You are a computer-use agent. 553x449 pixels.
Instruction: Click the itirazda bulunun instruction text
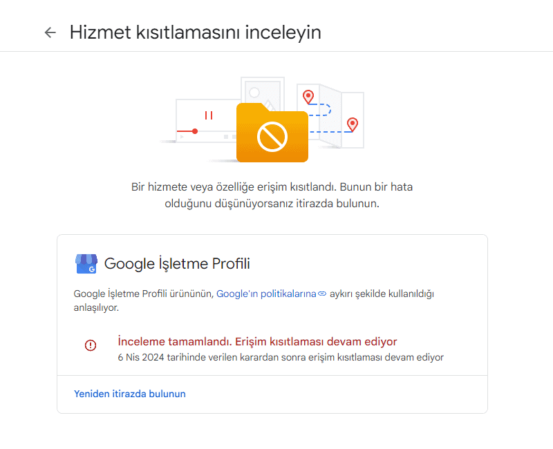[x=273, y=204]
